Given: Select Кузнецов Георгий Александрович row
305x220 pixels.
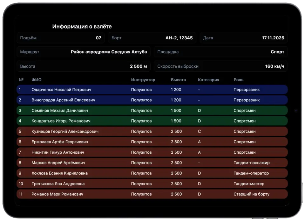Looking at the screenshot, I should (x=152, y=131).
